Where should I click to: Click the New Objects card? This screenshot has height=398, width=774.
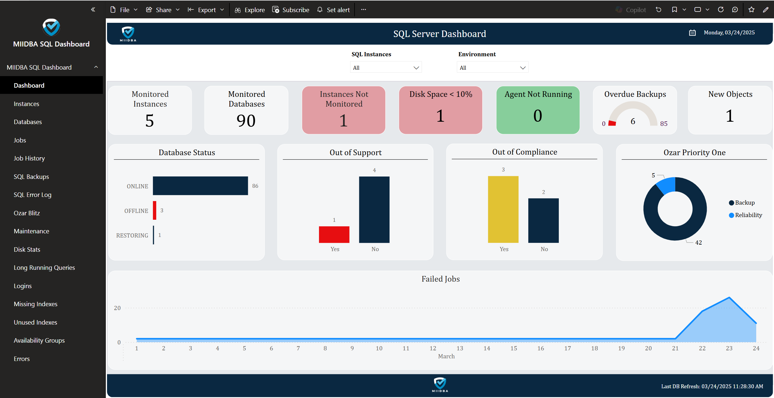730,110
